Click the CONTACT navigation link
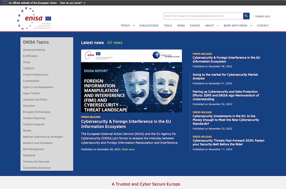Screen dimensions: 286x189 click(263, 26)
